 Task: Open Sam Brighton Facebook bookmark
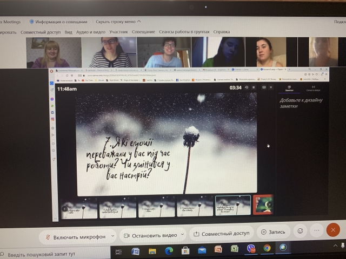tap(183, 80)
